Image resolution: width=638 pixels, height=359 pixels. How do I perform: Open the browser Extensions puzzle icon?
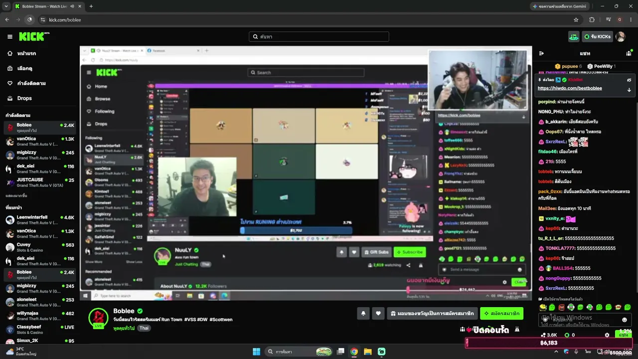pyautogui.click(x=592, y=19)
